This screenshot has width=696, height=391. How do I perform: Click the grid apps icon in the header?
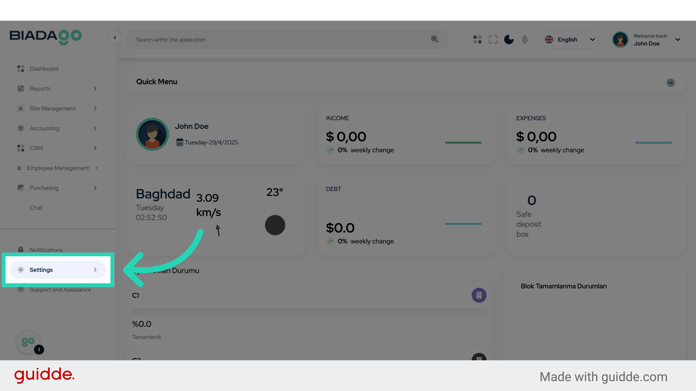(x=477, y=39)
